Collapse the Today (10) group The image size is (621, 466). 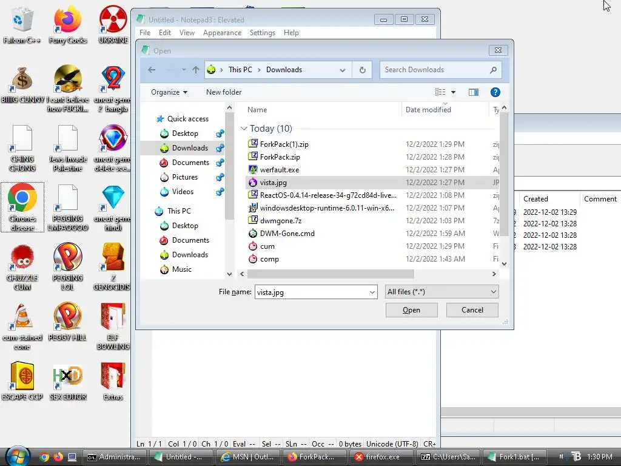(x=244, y=129)
